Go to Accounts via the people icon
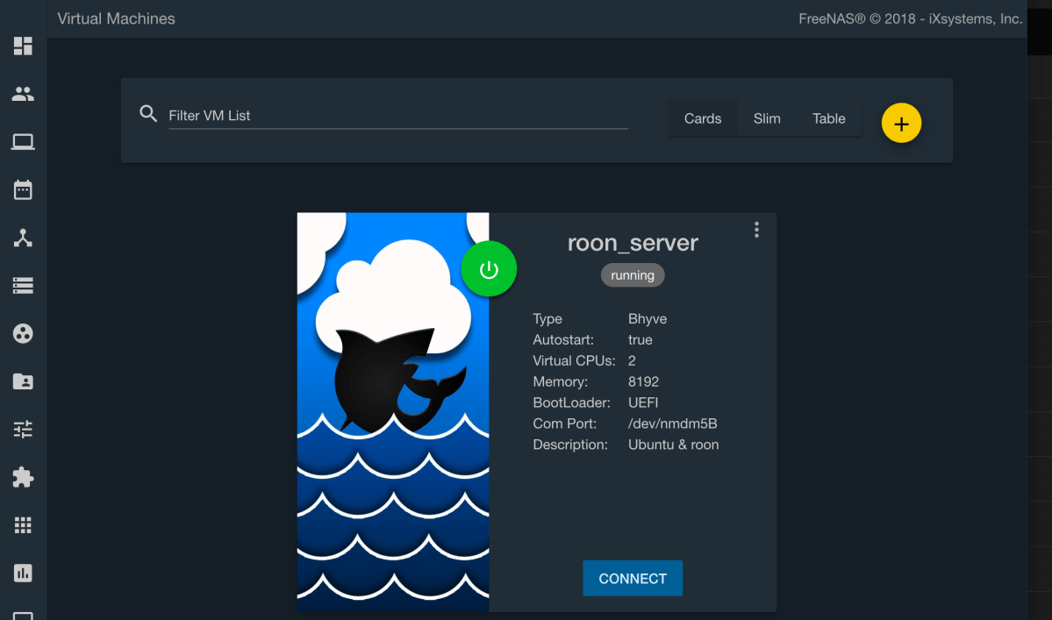This screenshot has width=1052, height=620. tap(23, 94)
